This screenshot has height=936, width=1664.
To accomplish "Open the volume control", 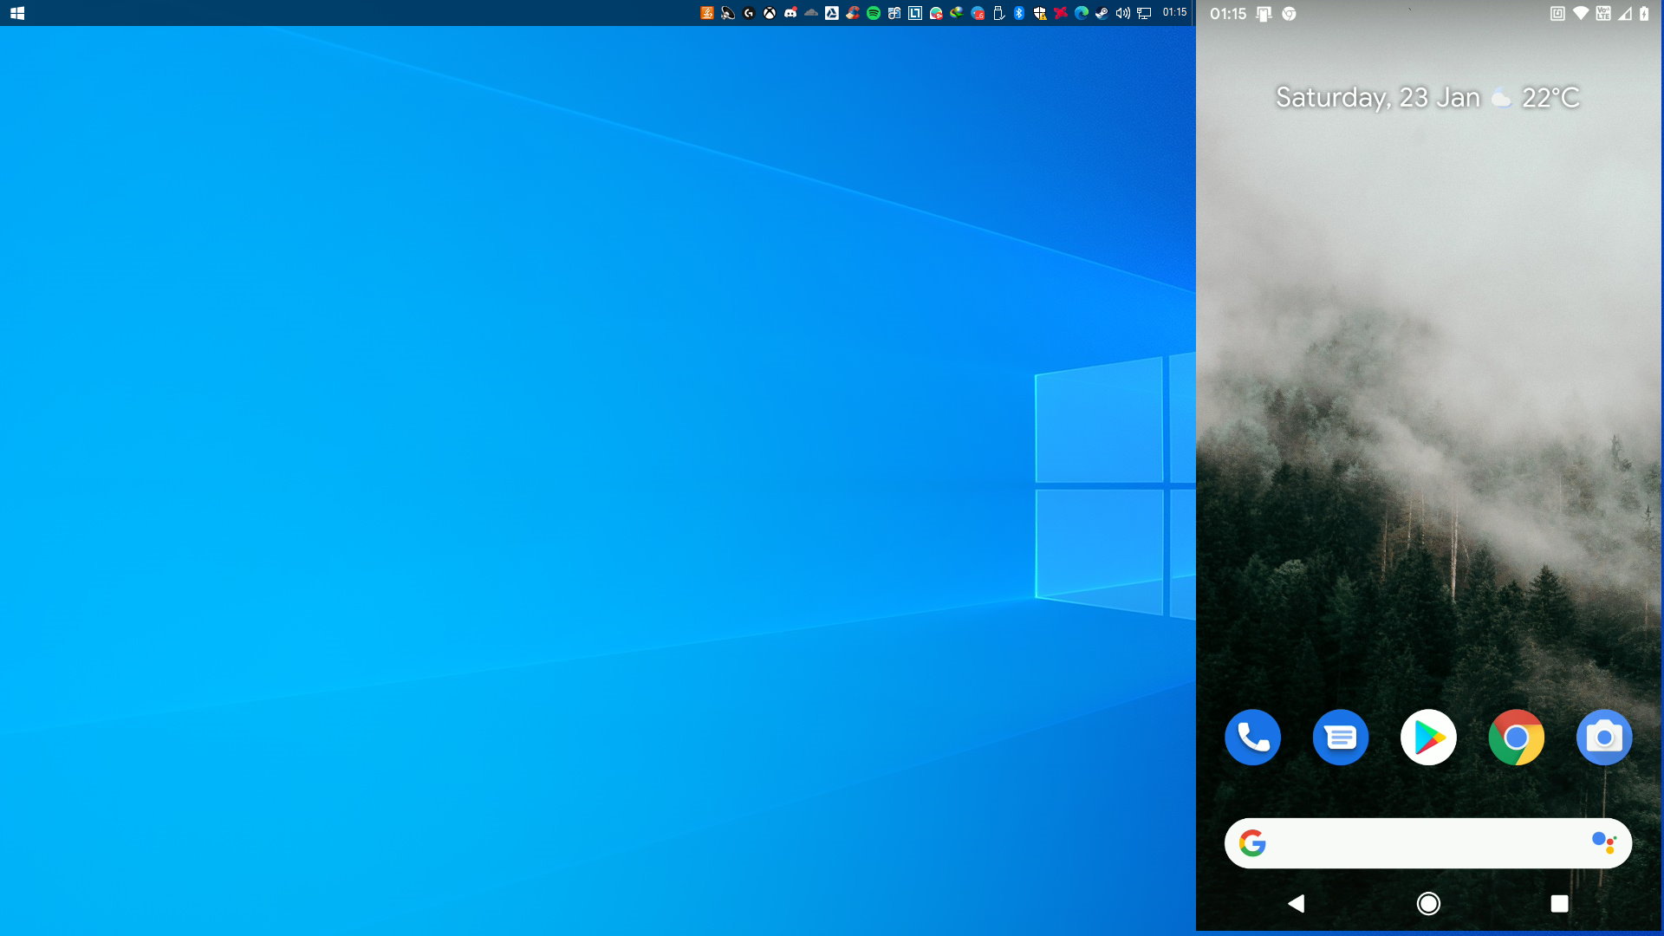I will (1121, 13).
